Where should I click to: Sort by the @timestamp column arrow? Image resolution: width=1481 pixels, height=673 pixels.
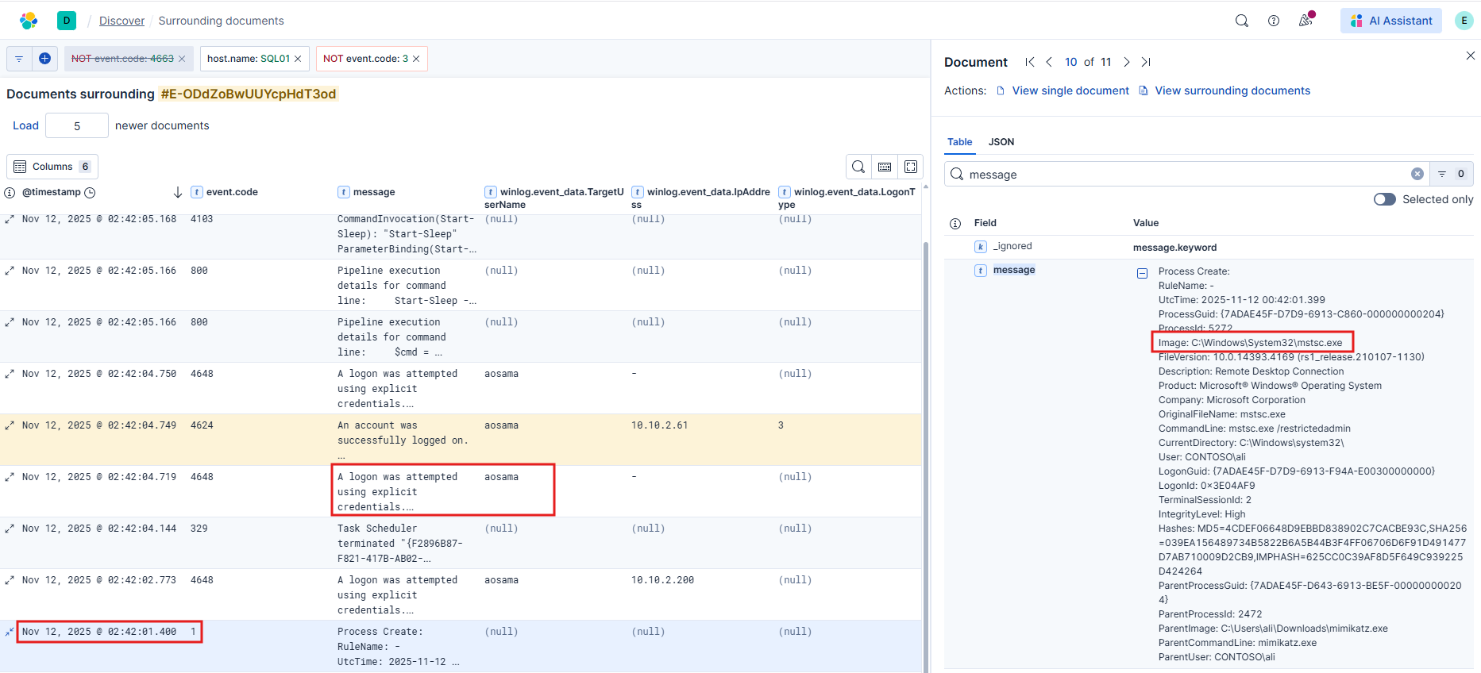coord(178,192)
